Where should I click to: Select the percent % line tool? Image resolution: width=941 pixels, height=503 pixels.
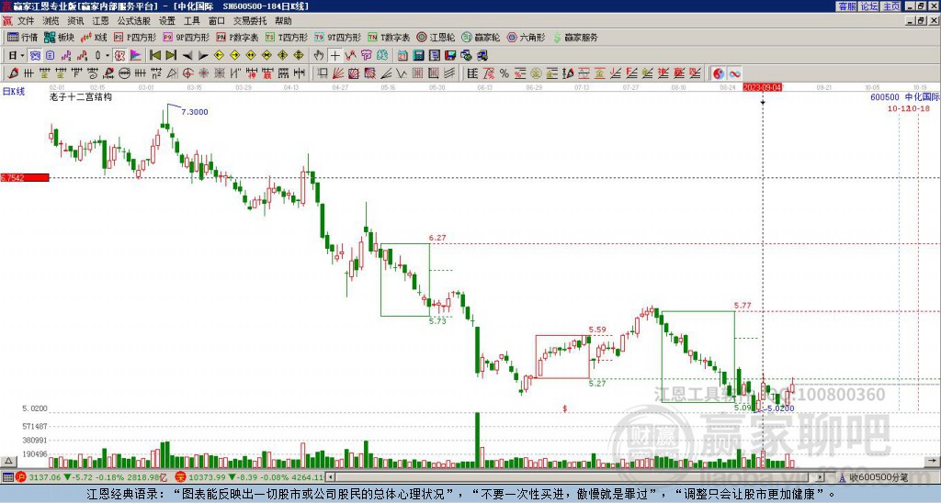click(505, 73)
